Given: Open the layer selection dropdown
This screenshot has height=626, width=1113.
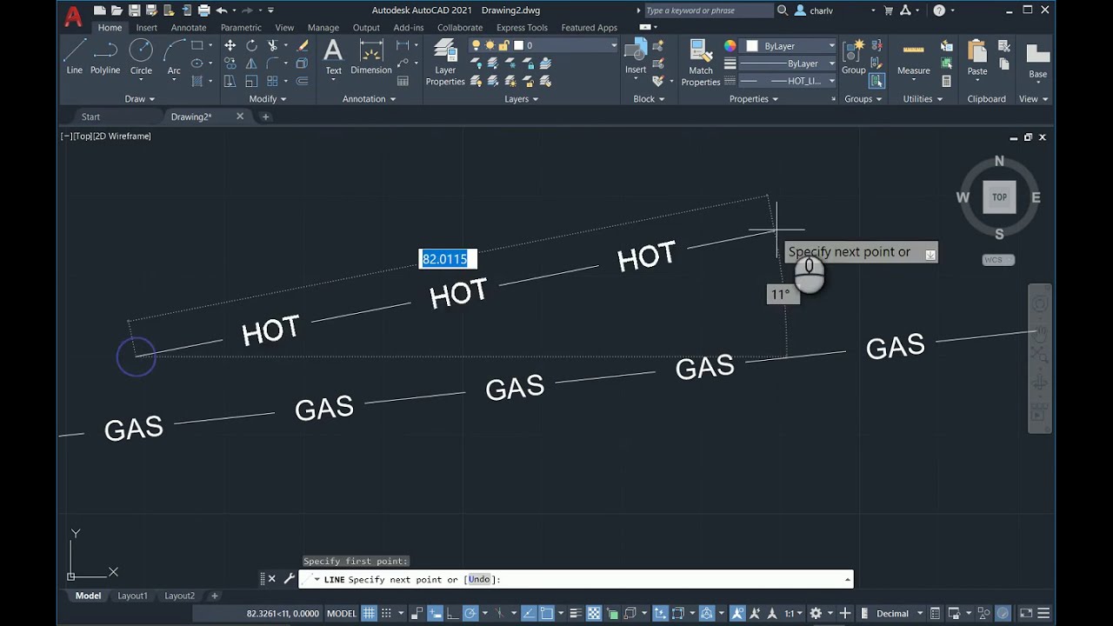Looking at the screenshot, I should point(613,45).
